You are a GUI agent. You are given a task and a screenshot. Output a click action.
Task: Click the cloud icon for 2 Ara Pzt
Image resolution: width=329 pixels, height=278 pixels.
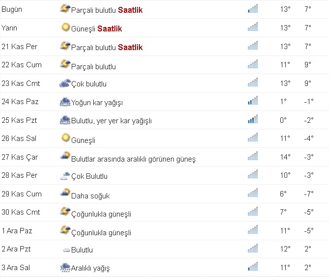pos(65,250)
